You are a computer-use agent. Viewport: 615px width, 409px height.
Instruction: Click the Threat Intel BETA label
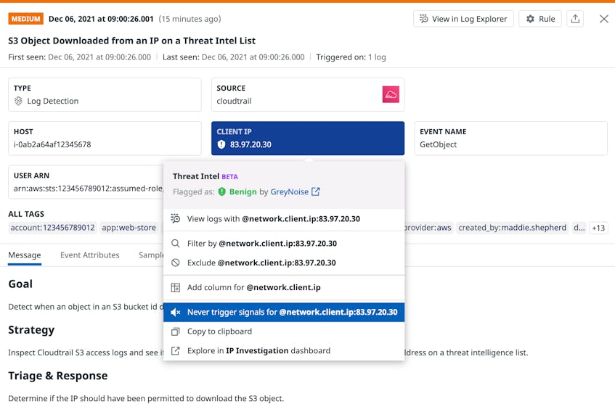[x=205, y=176]
